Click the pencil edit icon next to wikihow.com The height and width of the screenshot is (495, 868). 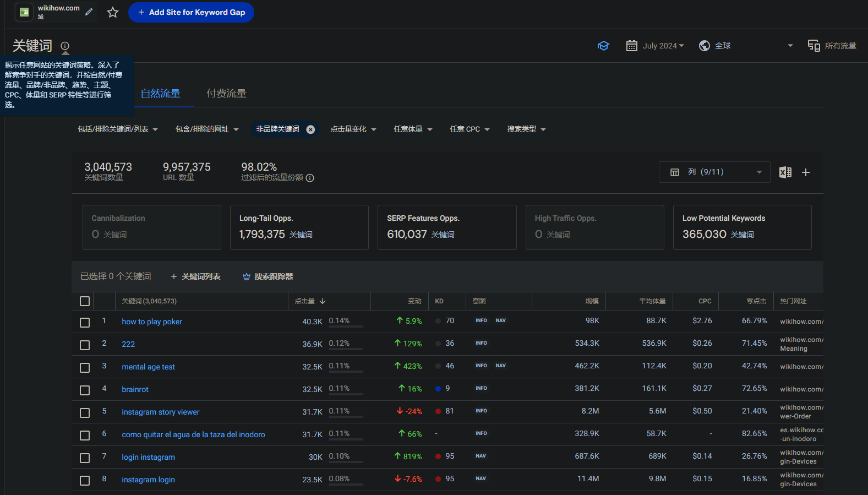pyautogui.click(x=89, y=12)
